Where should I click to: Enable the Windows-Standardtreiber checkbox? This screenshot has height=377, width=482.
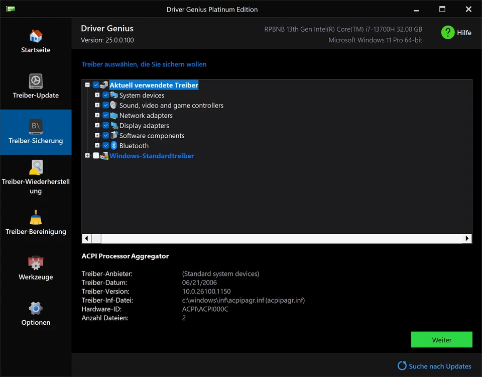(95, 155)
